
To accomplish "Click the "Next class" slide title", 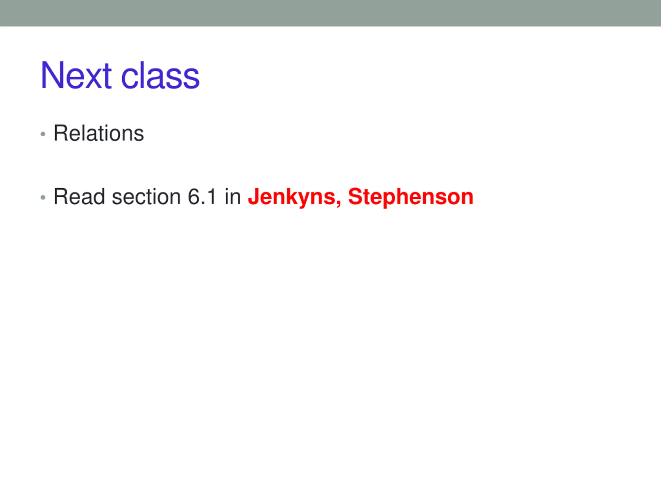I will [120, 75].
